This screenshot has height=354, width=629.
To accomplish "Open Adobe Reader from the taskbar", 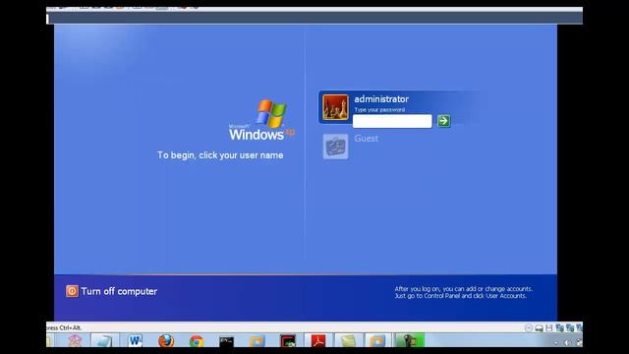I will click(318, 341).
